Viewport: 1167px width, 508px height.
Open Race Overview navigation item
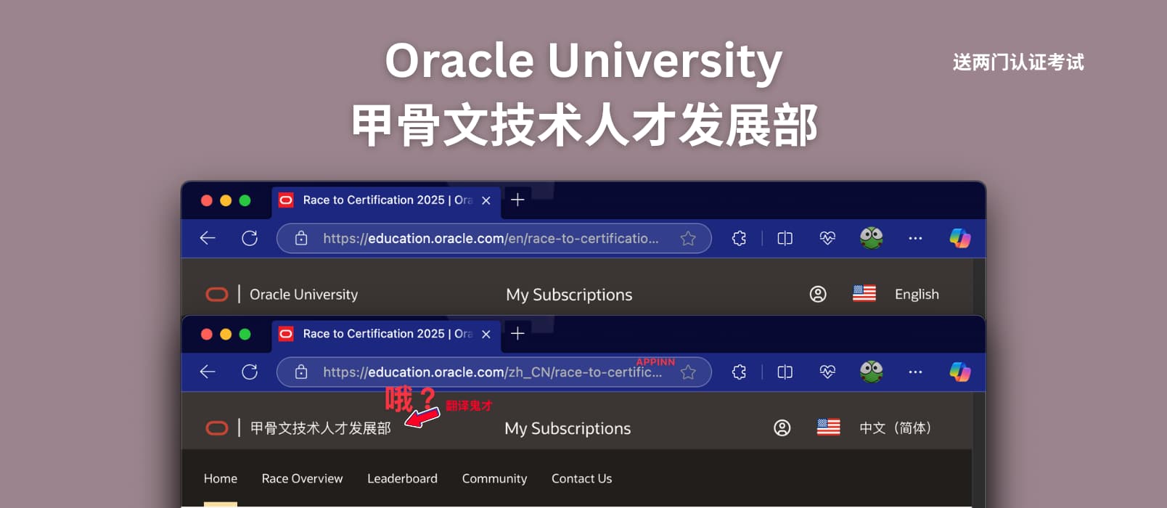pyautogui.click(x=302, y=478)
